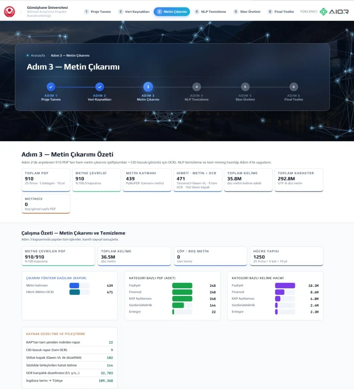The image size is (354, 389).
Task: Select the Metin Çıkarımı nav tab
Action: (x=172, y=12)
